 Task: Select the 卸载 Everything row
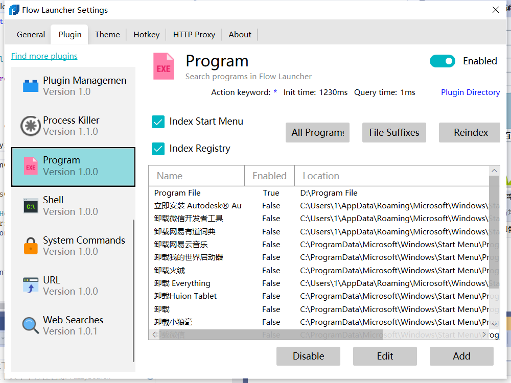319,283
